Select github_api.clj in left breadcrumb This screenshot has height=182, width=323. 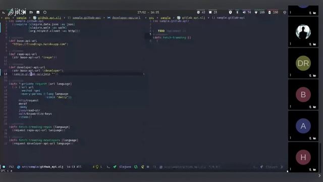point(49,18)
